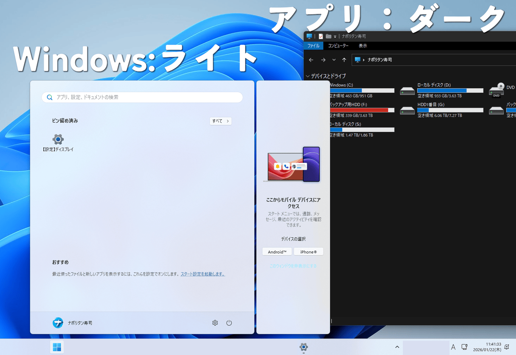Open the Quick Access Toolbar customize dropdown
The image size is (516, 355).
[x=335, y=37]
